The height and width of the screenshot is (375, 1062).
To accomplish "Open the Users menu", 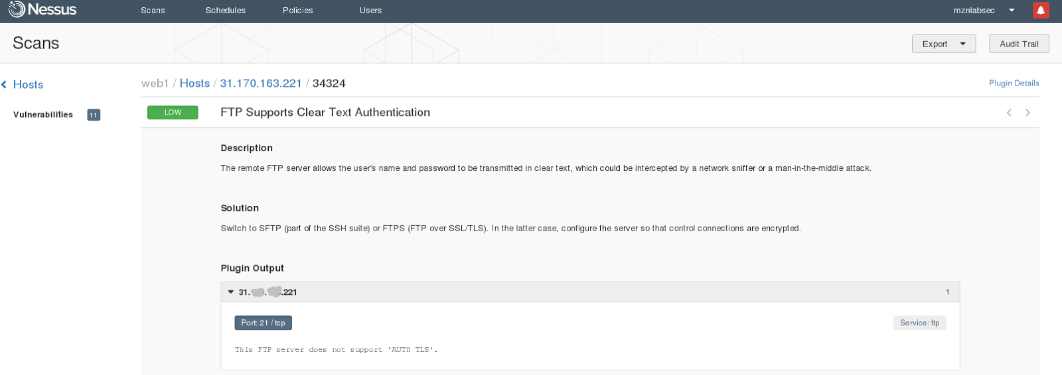I will [370, 10].
